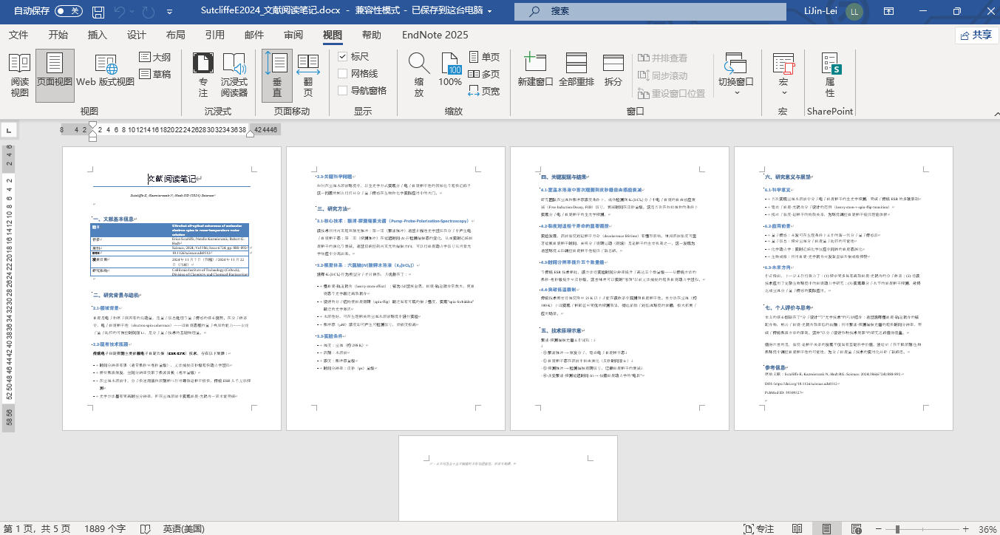Open SharePoint Properties (属性)
This screenshot has width=1000, height=535.
[829, 75]
